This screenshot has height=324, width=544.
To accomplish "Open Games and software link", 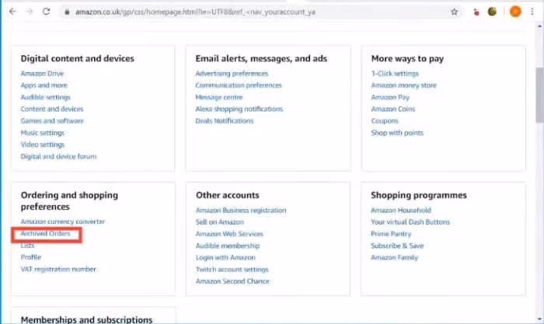I will (x=52, y=120).
